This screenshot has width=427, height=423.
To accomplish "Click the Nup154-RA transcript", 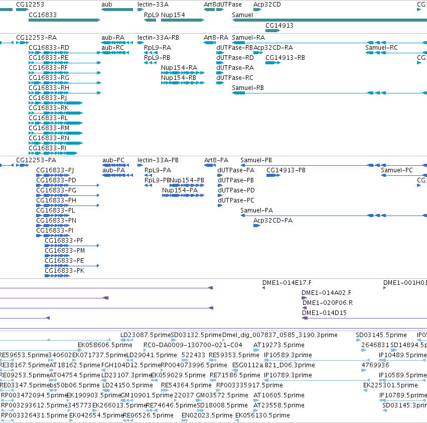I will [179, 68].
